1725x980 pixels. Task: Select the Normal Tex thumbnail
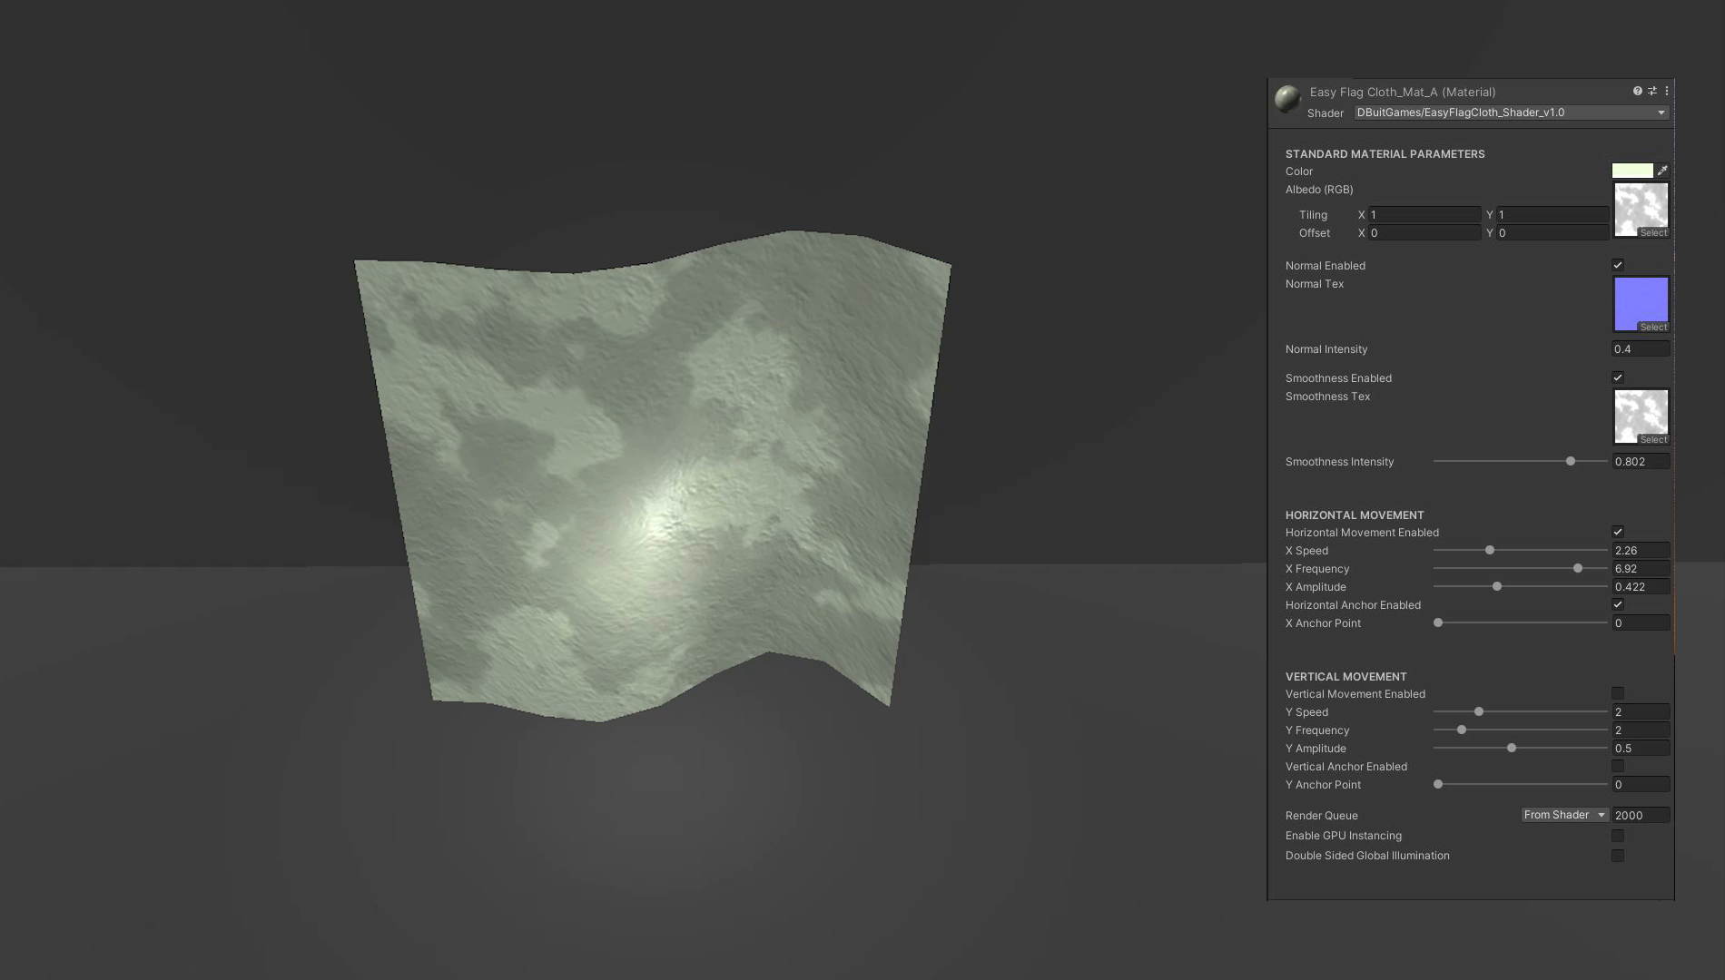tap(1641, 304)
